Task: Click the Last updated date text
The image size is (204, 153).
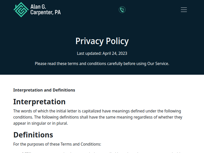Action: pyautogui.click(x=102, y=53)
